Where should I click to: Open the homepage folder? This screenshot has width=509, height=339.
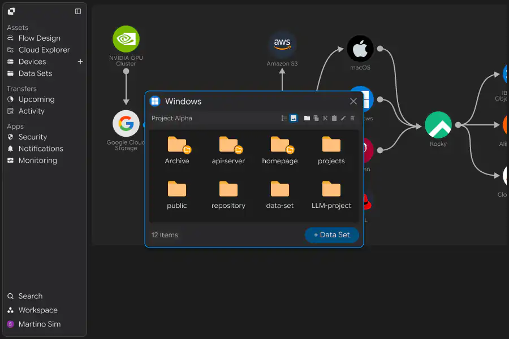click(280, 150)
